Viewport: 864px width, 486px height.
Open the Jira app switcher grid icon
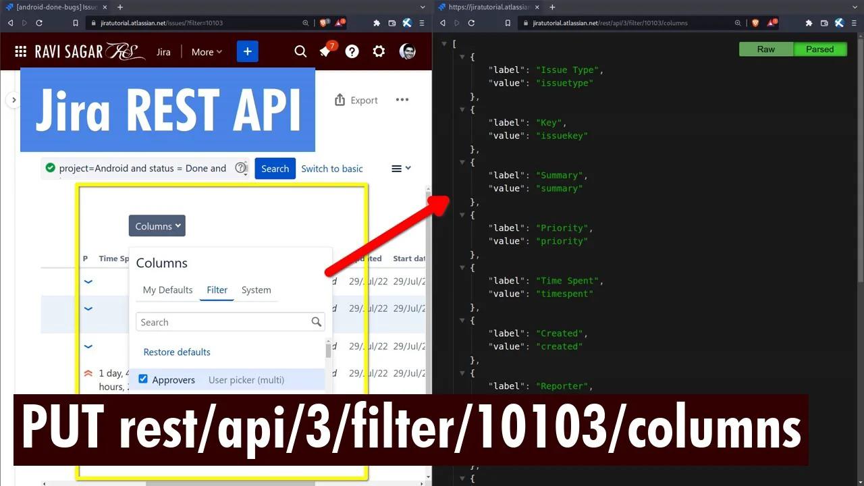[20, 51]
